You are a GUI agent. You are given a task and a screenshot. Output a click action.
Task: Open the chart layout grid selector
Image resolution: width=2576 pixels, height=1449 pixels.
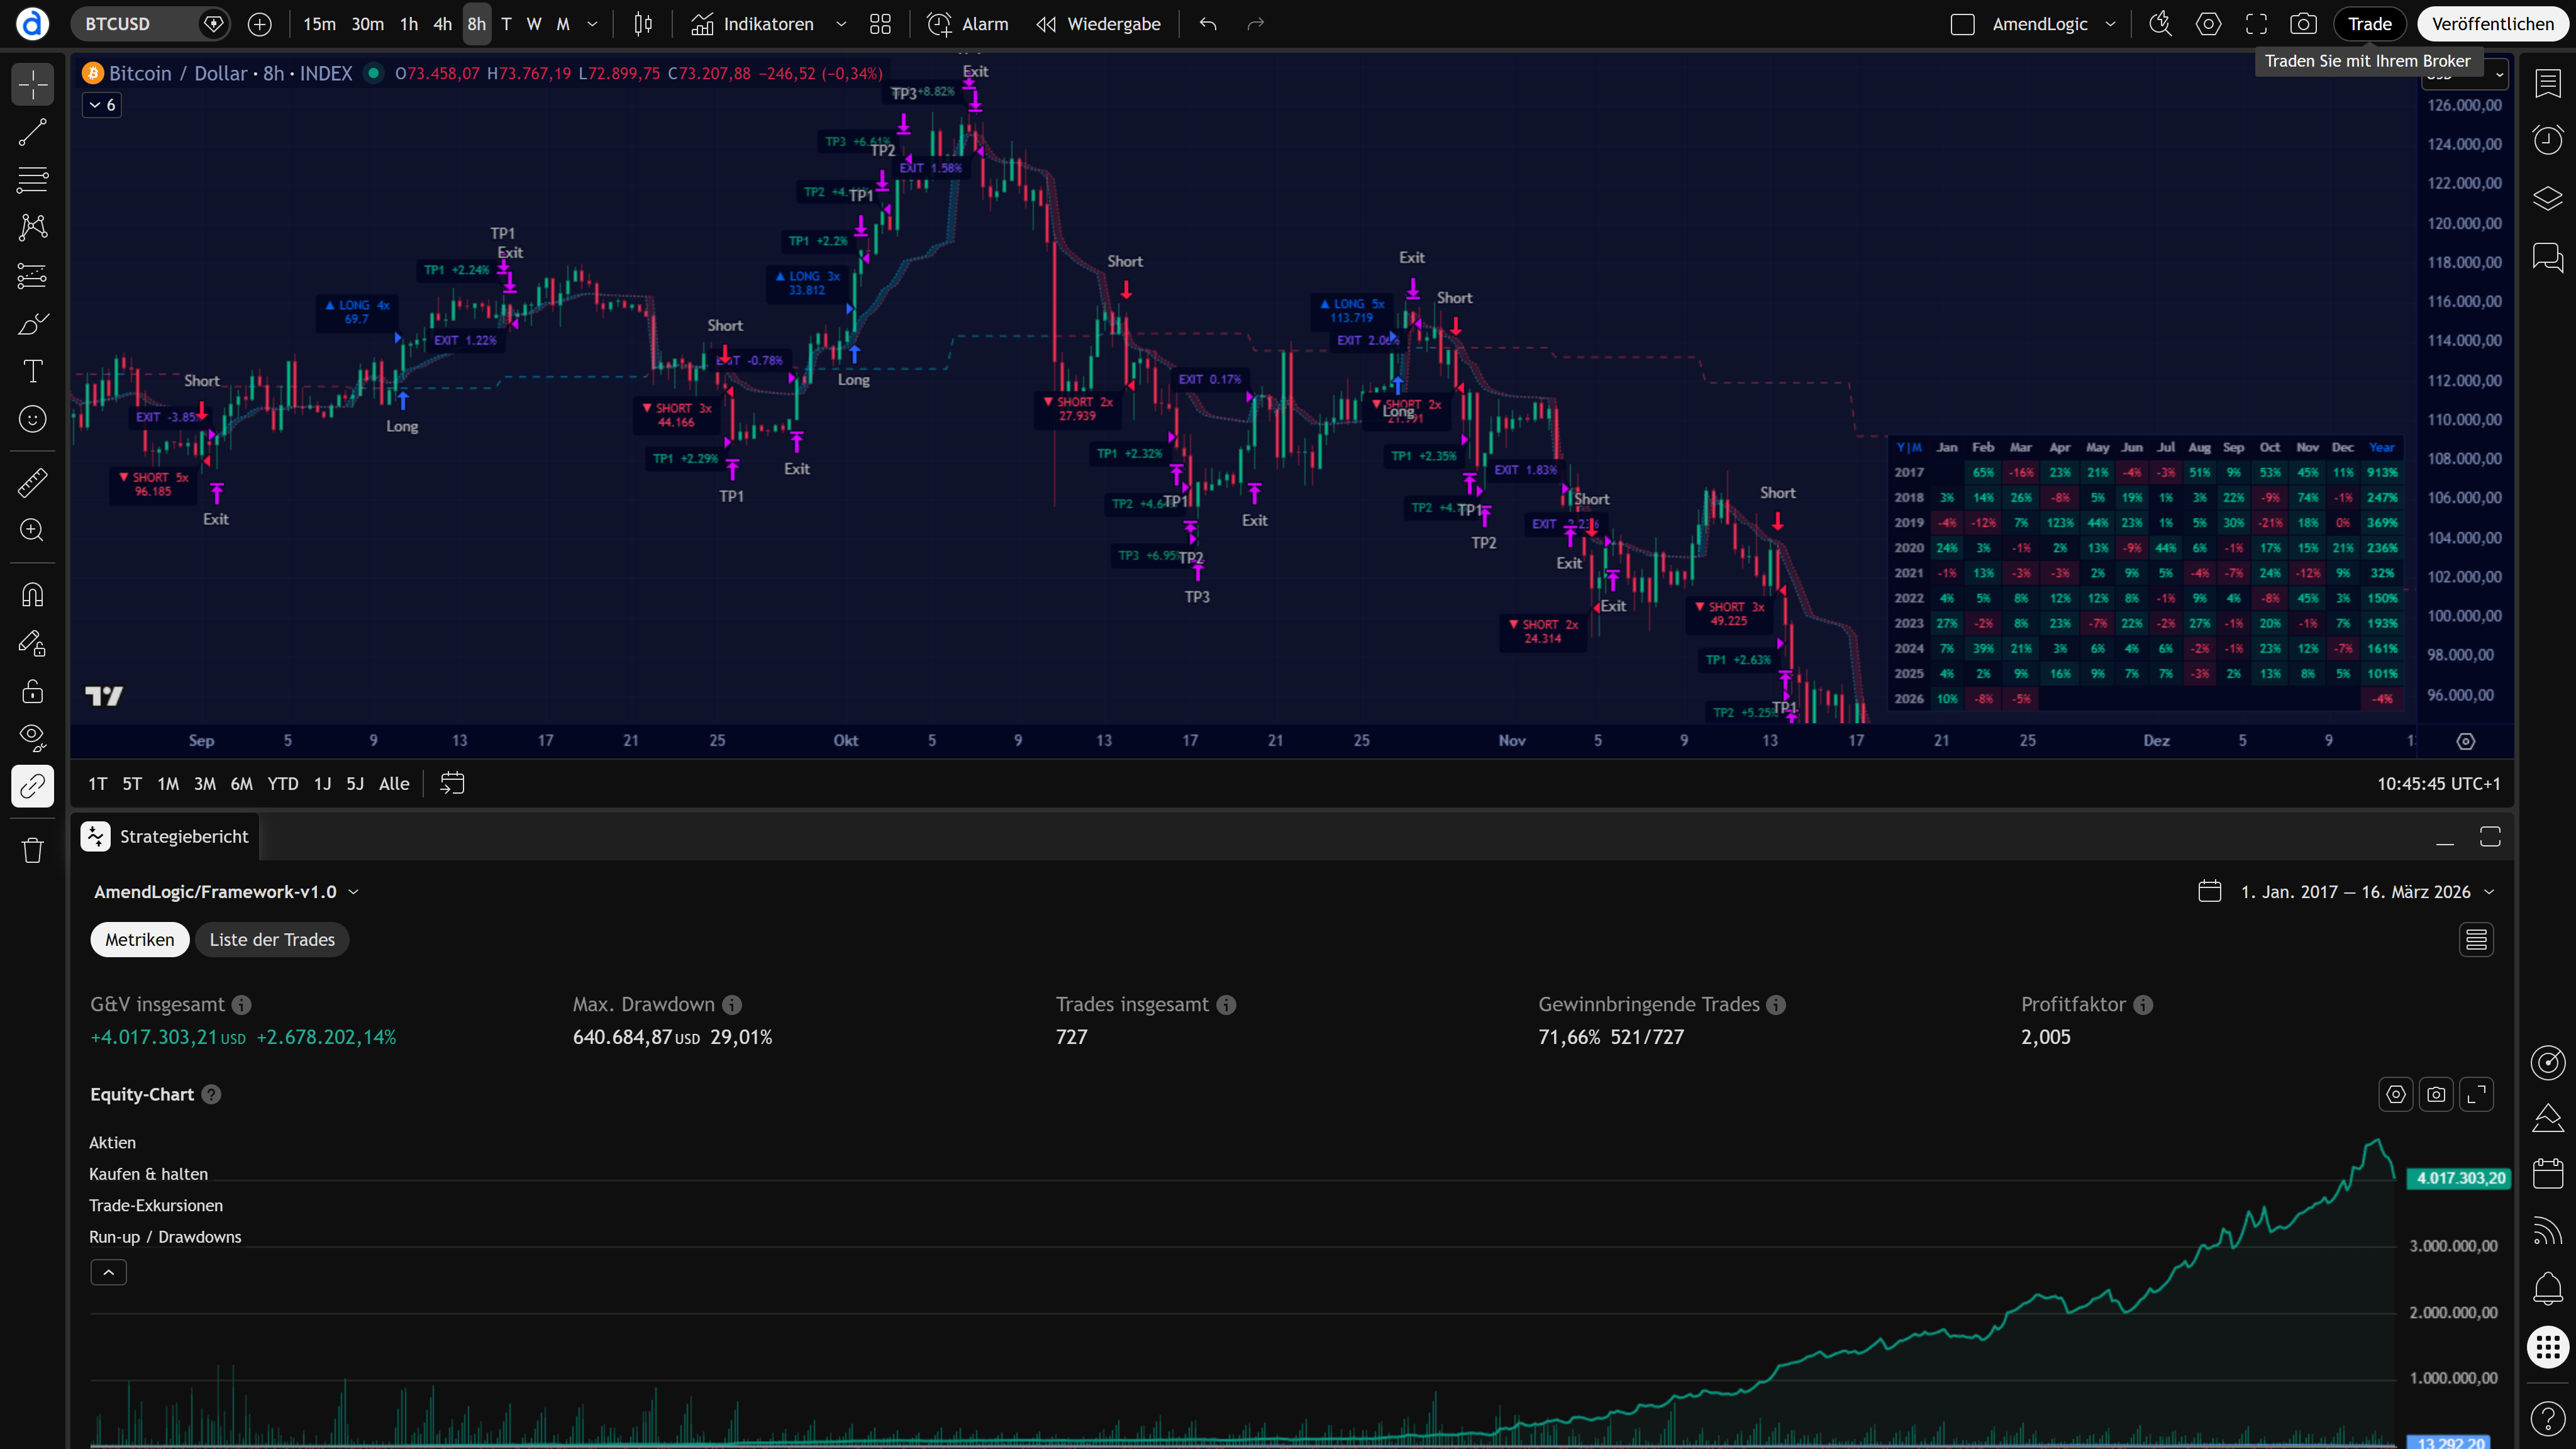coord(880,24)
